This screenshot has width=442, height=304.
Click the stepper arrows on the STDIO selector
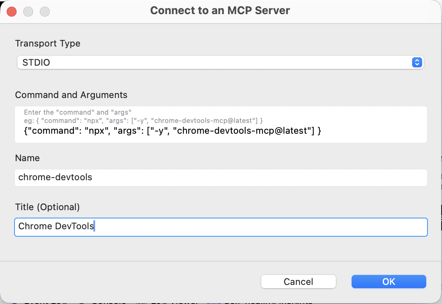(x=418, y=62)
